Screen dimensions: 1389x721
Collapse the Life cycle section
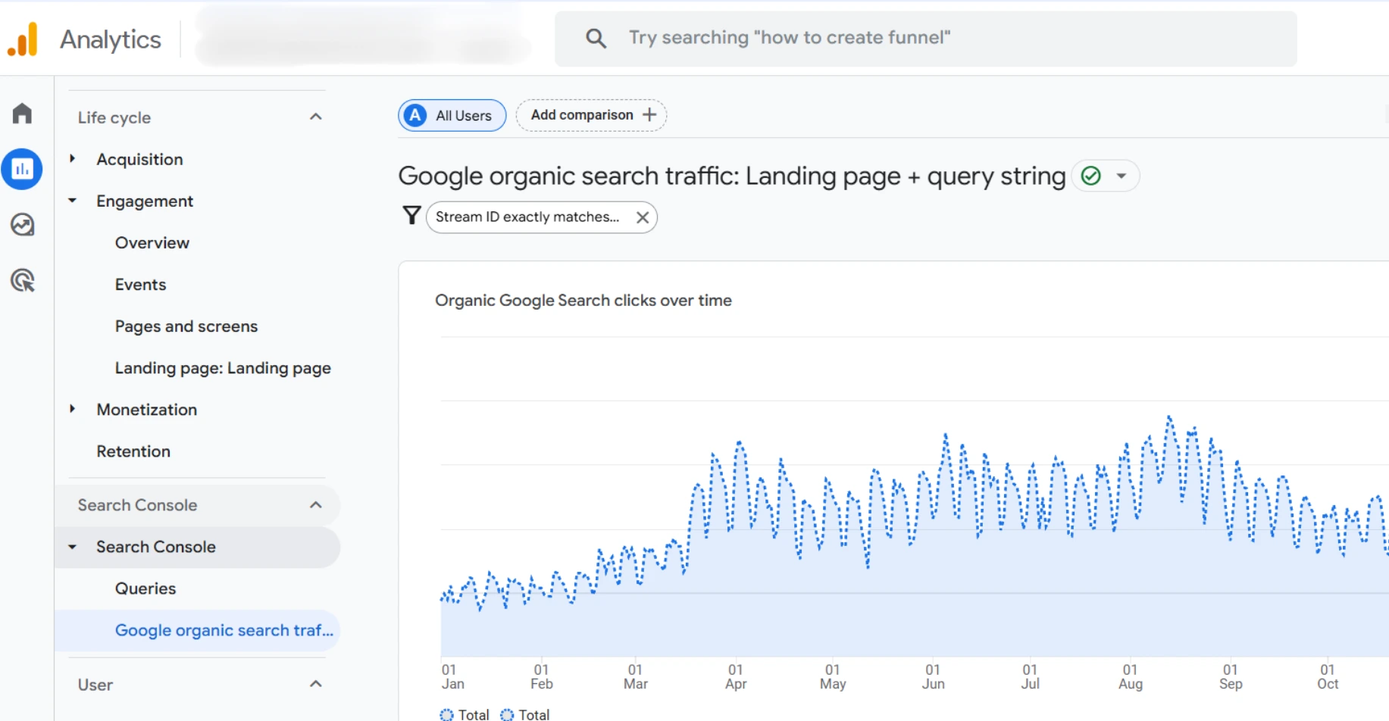316,117
